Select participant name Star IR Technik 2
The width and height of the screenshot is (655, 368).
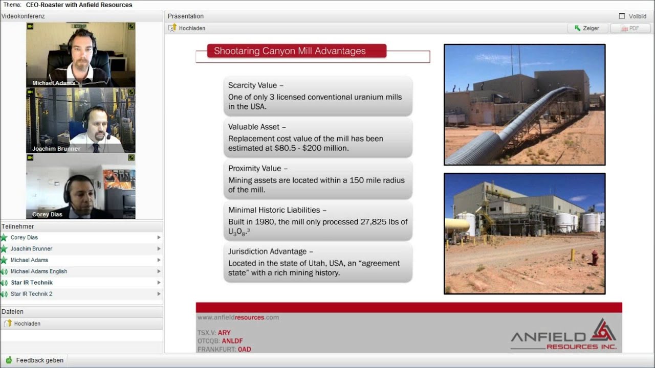tap(31, 294)
